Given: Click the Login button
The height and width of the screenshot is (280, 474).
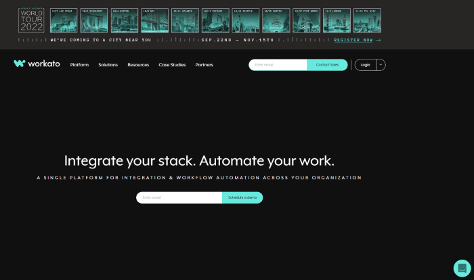Looking at the screenshot, I should point(365,65).
